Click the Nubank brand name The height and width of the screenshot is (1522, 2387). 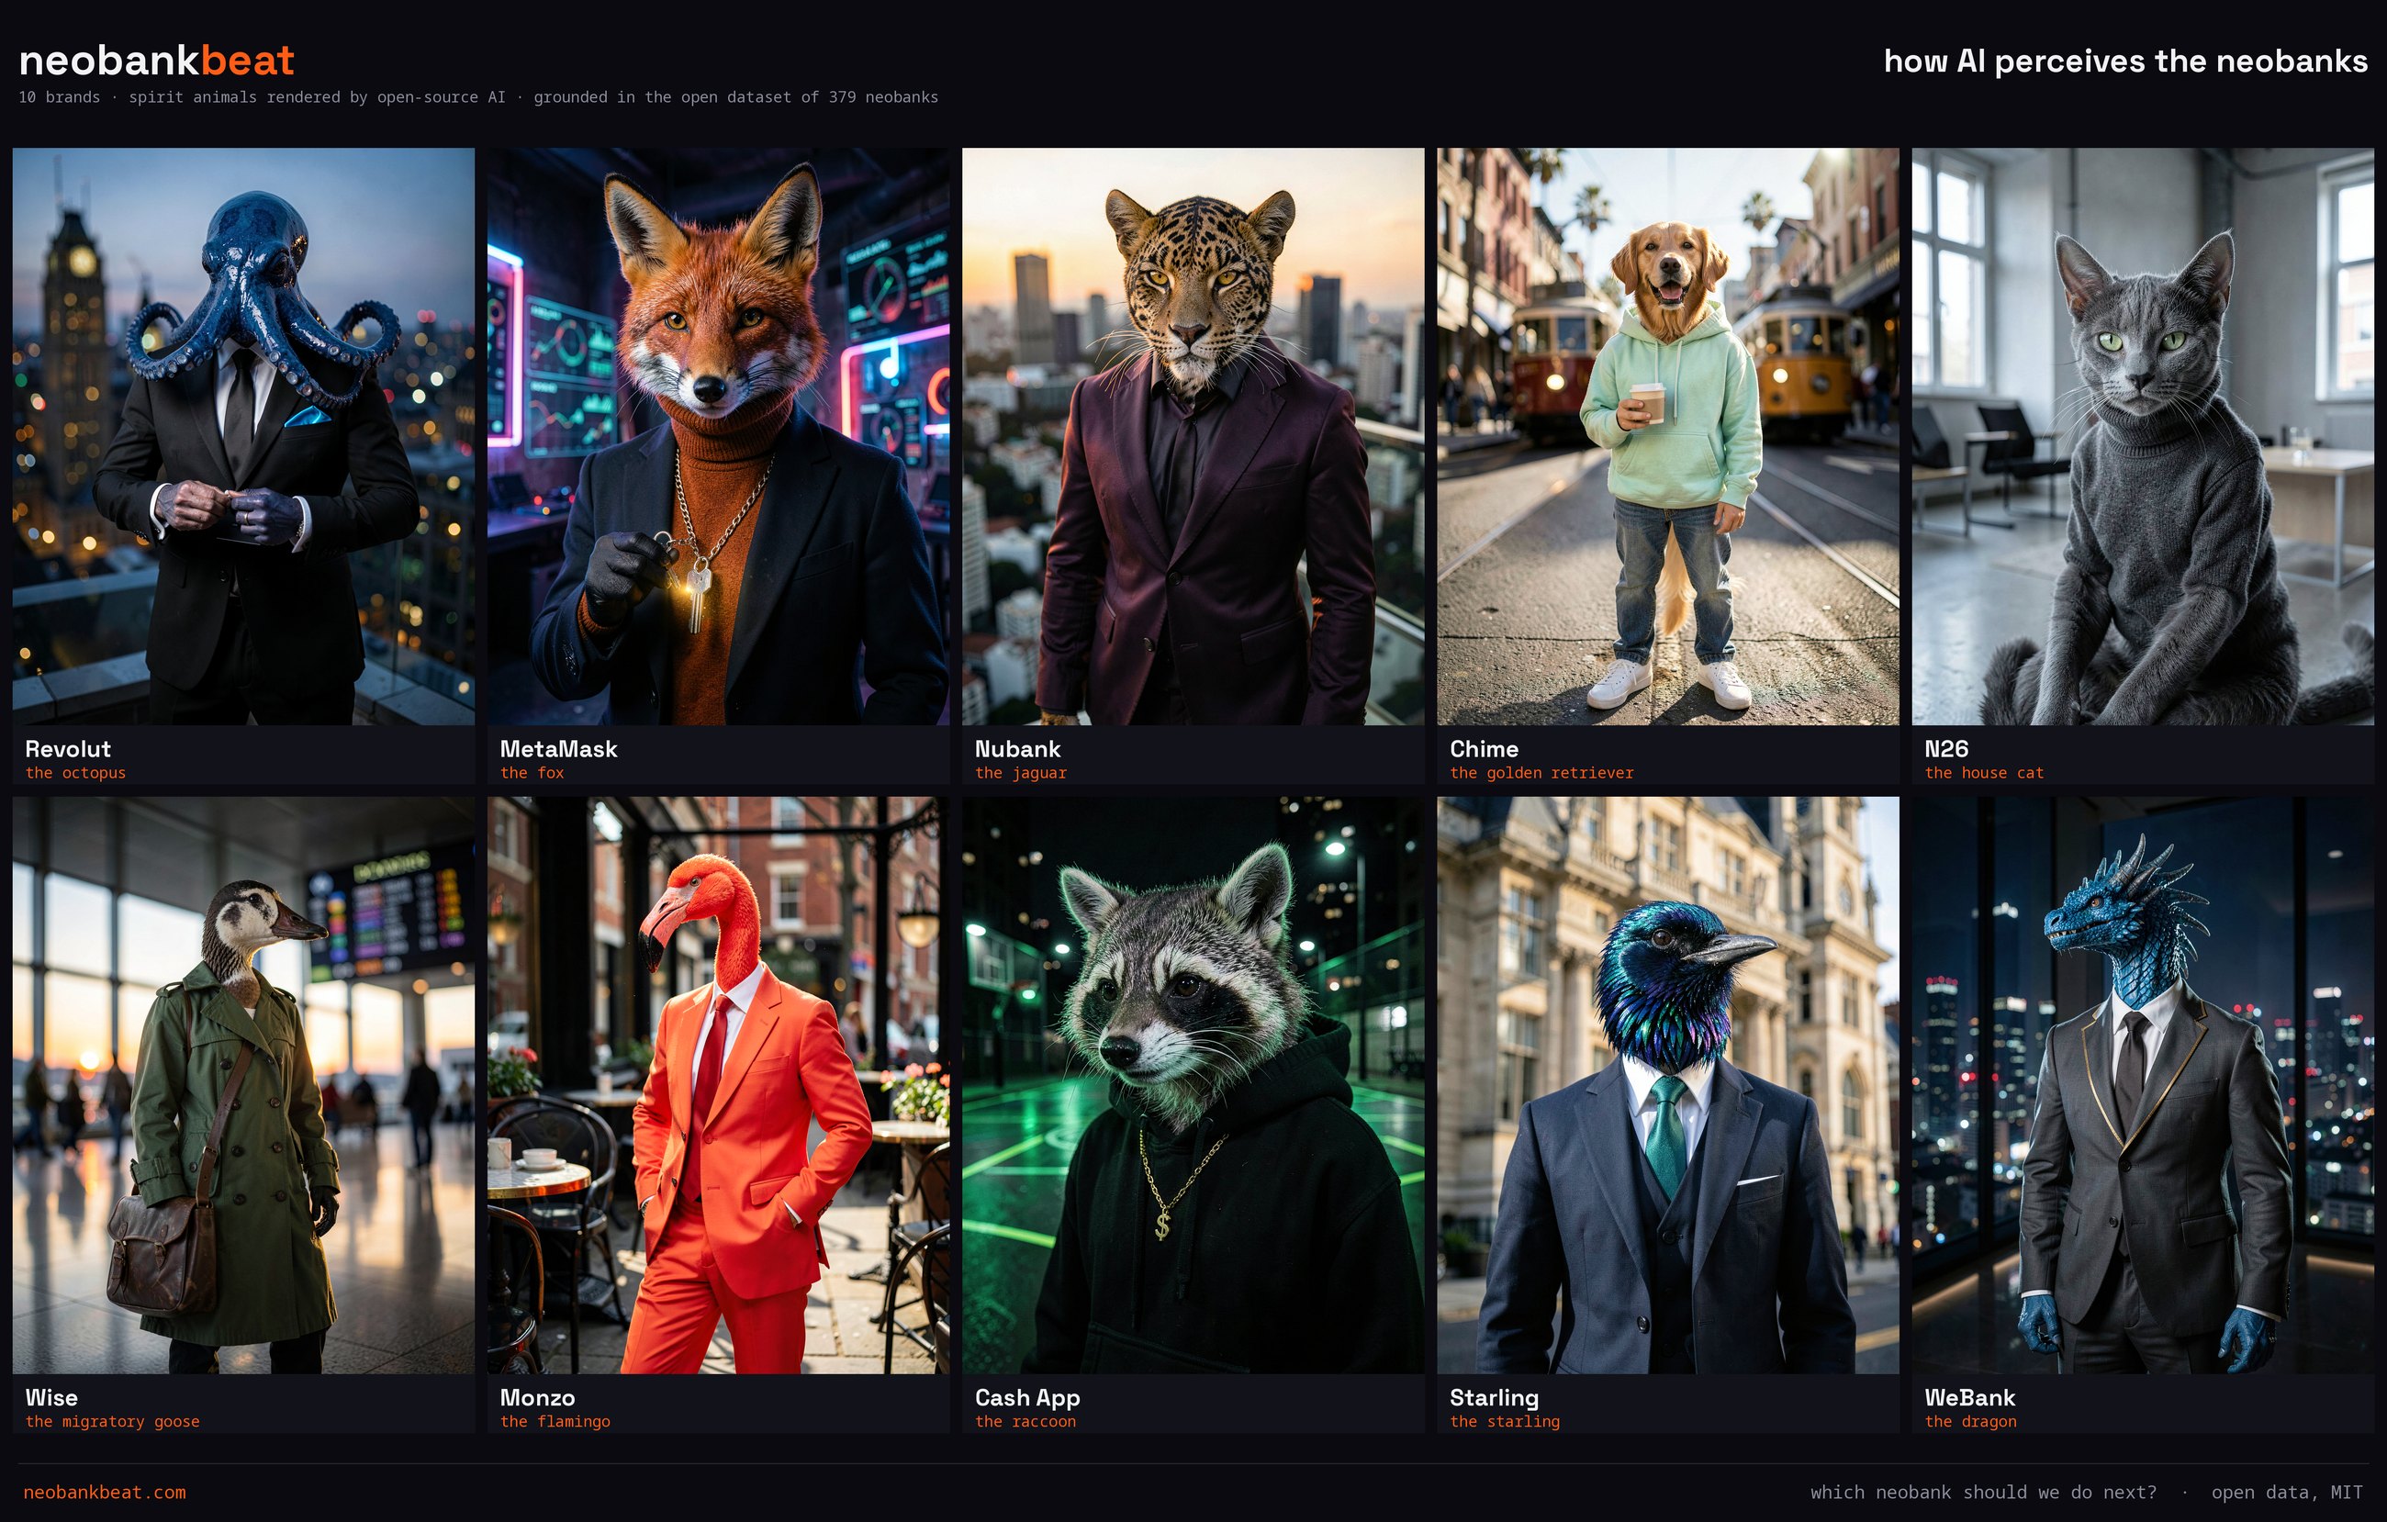[1017, 749]
